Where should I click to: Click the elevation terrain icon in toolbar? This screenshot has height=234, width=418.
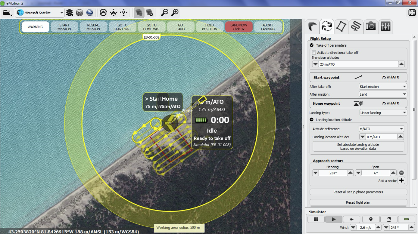[x=80, y=13]
